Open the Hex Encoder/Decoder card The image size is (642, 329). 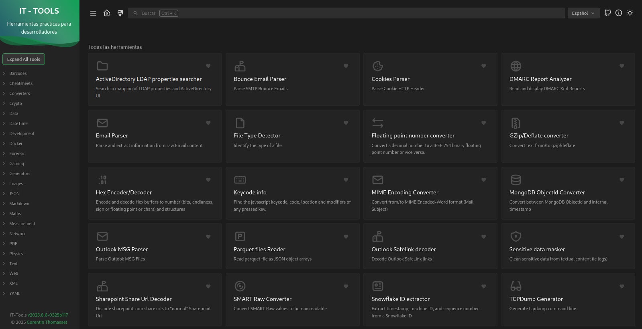tap(155, 193)
